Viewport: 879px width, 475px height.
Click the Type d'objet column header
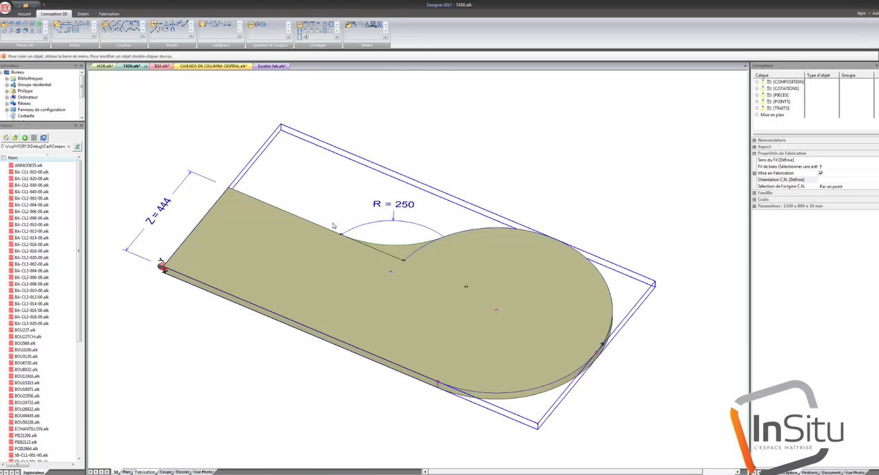[818, 75]
